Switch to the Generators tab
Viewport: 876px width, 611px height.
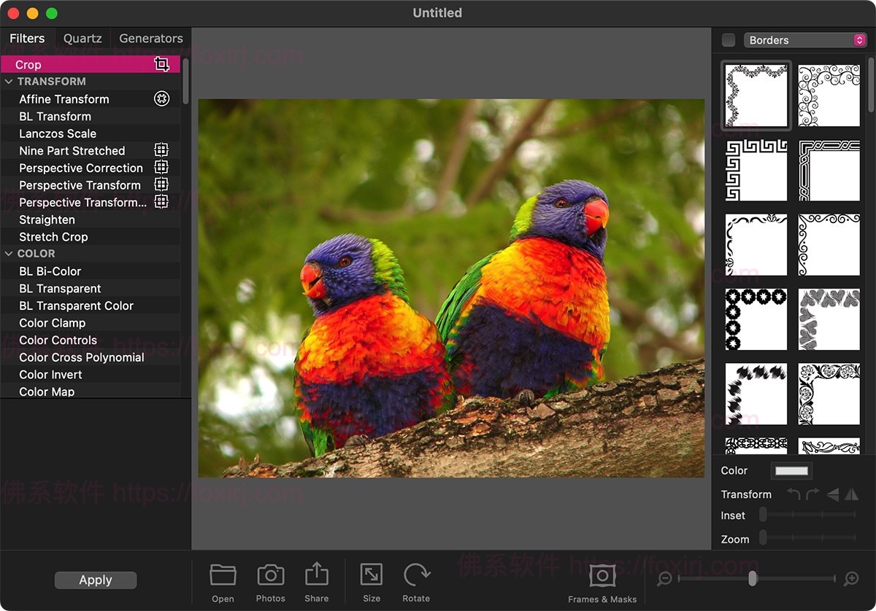150,38
